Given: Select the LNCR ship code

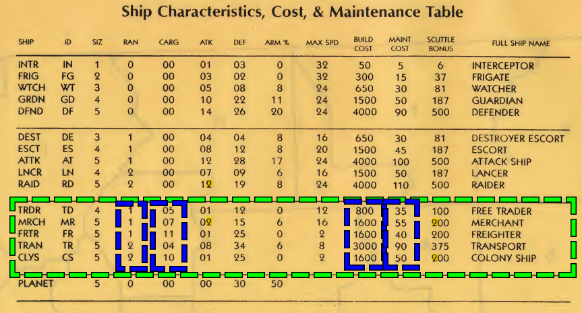Looking at the screenshot, I should tap(30, 172).
